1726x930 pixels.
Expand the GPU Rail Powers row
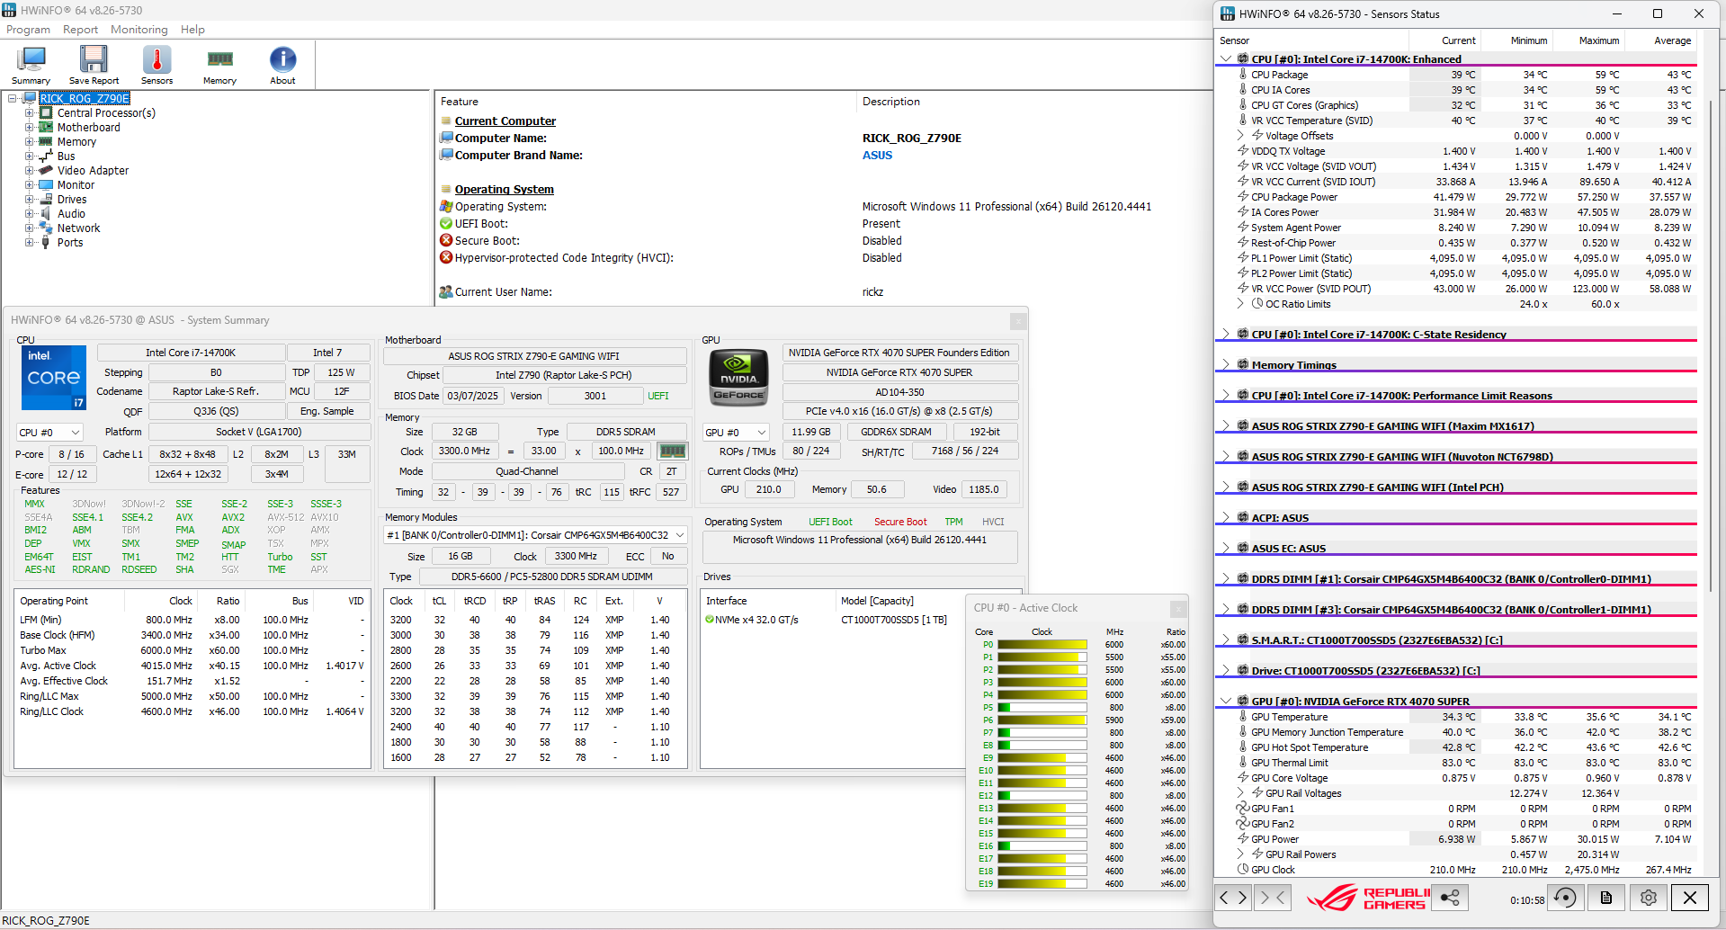pos(1240,854)
